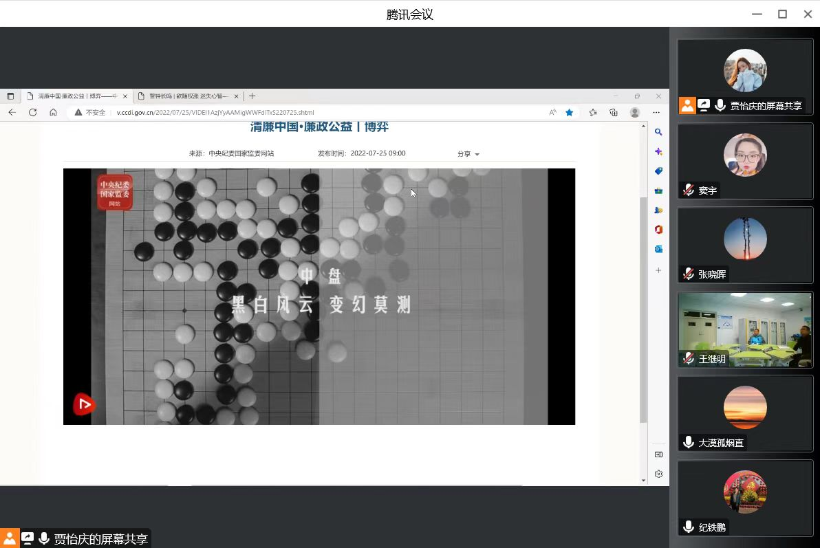Screen dimensions: 820x548
Task: Open the browser collections icon
Action: [x=614, y=112]
